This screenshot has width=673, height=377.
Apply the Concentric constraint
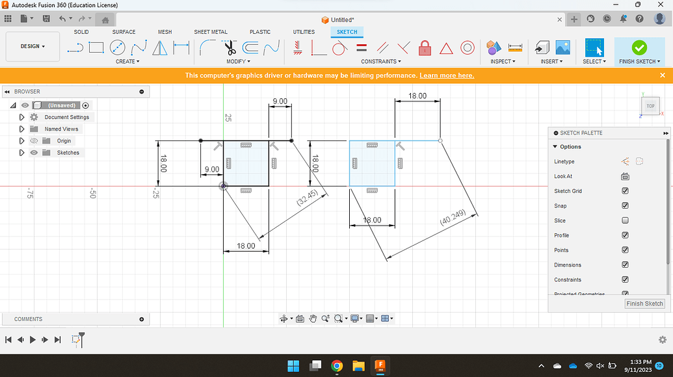467,47
